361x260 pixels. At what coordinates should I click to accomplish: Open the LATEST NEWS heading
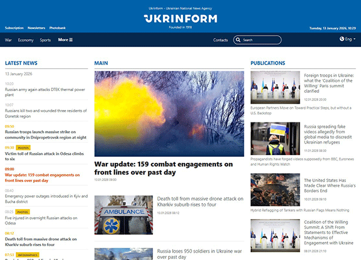pos(21,63)
